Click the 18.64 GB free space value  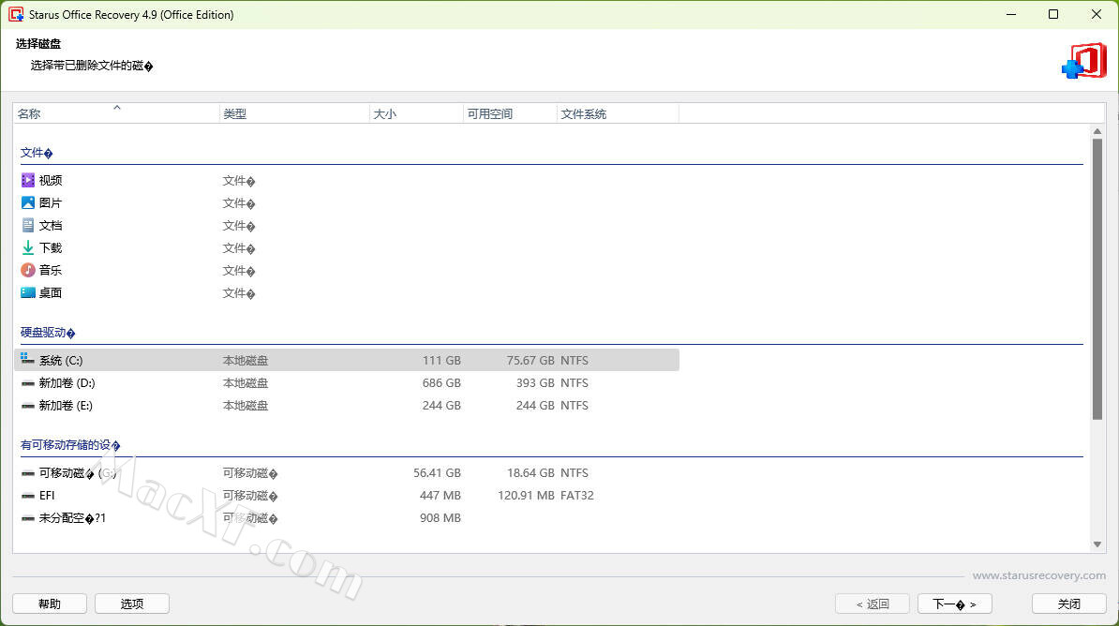click(x=530, y=473)
